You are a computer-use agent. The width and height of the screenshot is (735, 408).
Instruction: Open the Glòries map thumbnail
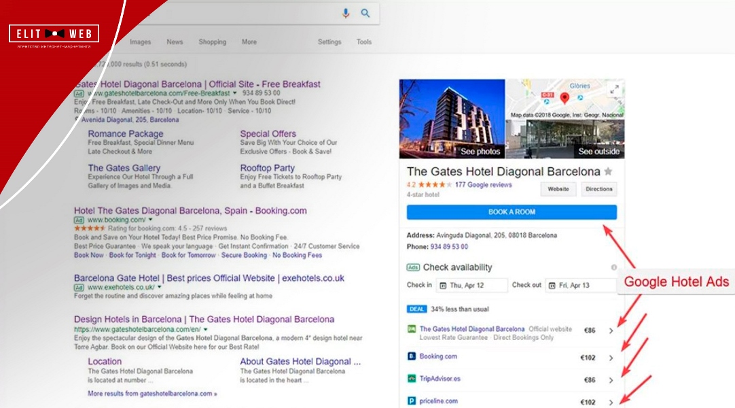(x=565, y=99)
